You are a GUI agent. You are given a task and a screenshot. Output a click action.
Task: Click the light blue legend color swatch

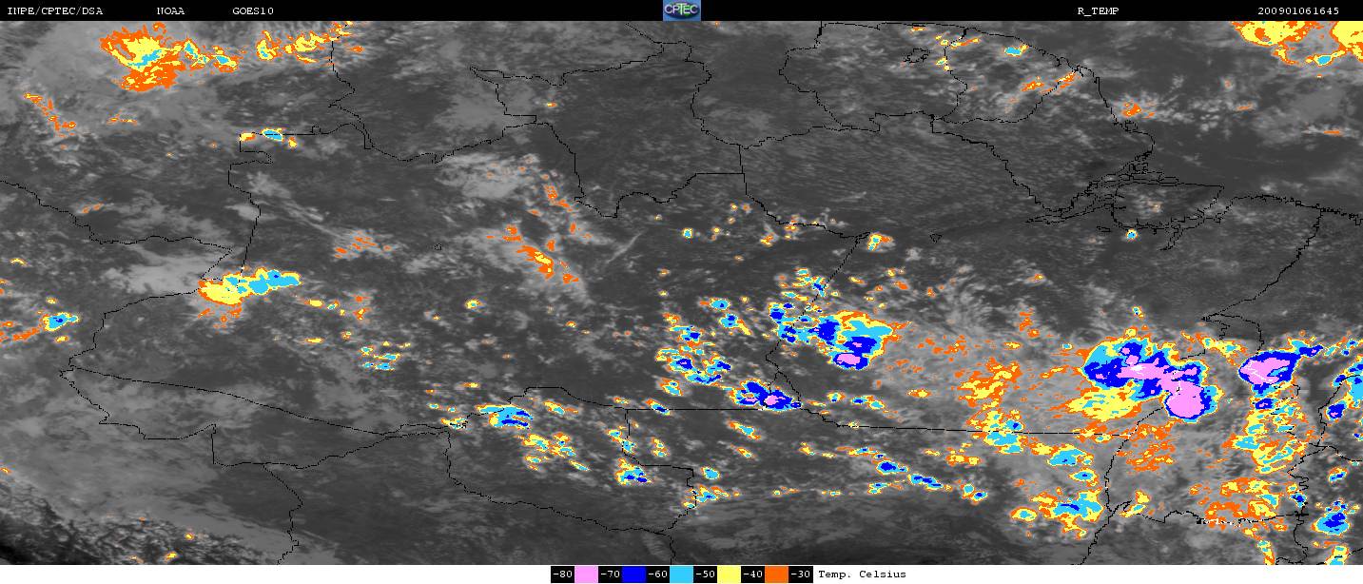pos(681,574)
